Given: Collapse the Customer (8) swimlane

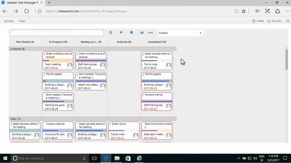Looking at the screenshot, I should tap(93, 49).
